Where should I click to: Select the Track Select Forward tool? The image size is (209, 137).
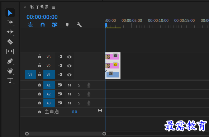pyautogui.click(x=10, y=22)
